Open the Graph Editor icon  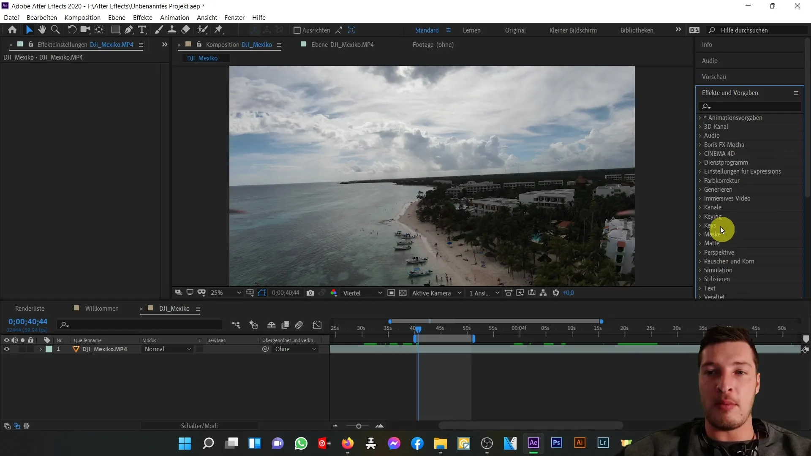[x=317, y=325]
